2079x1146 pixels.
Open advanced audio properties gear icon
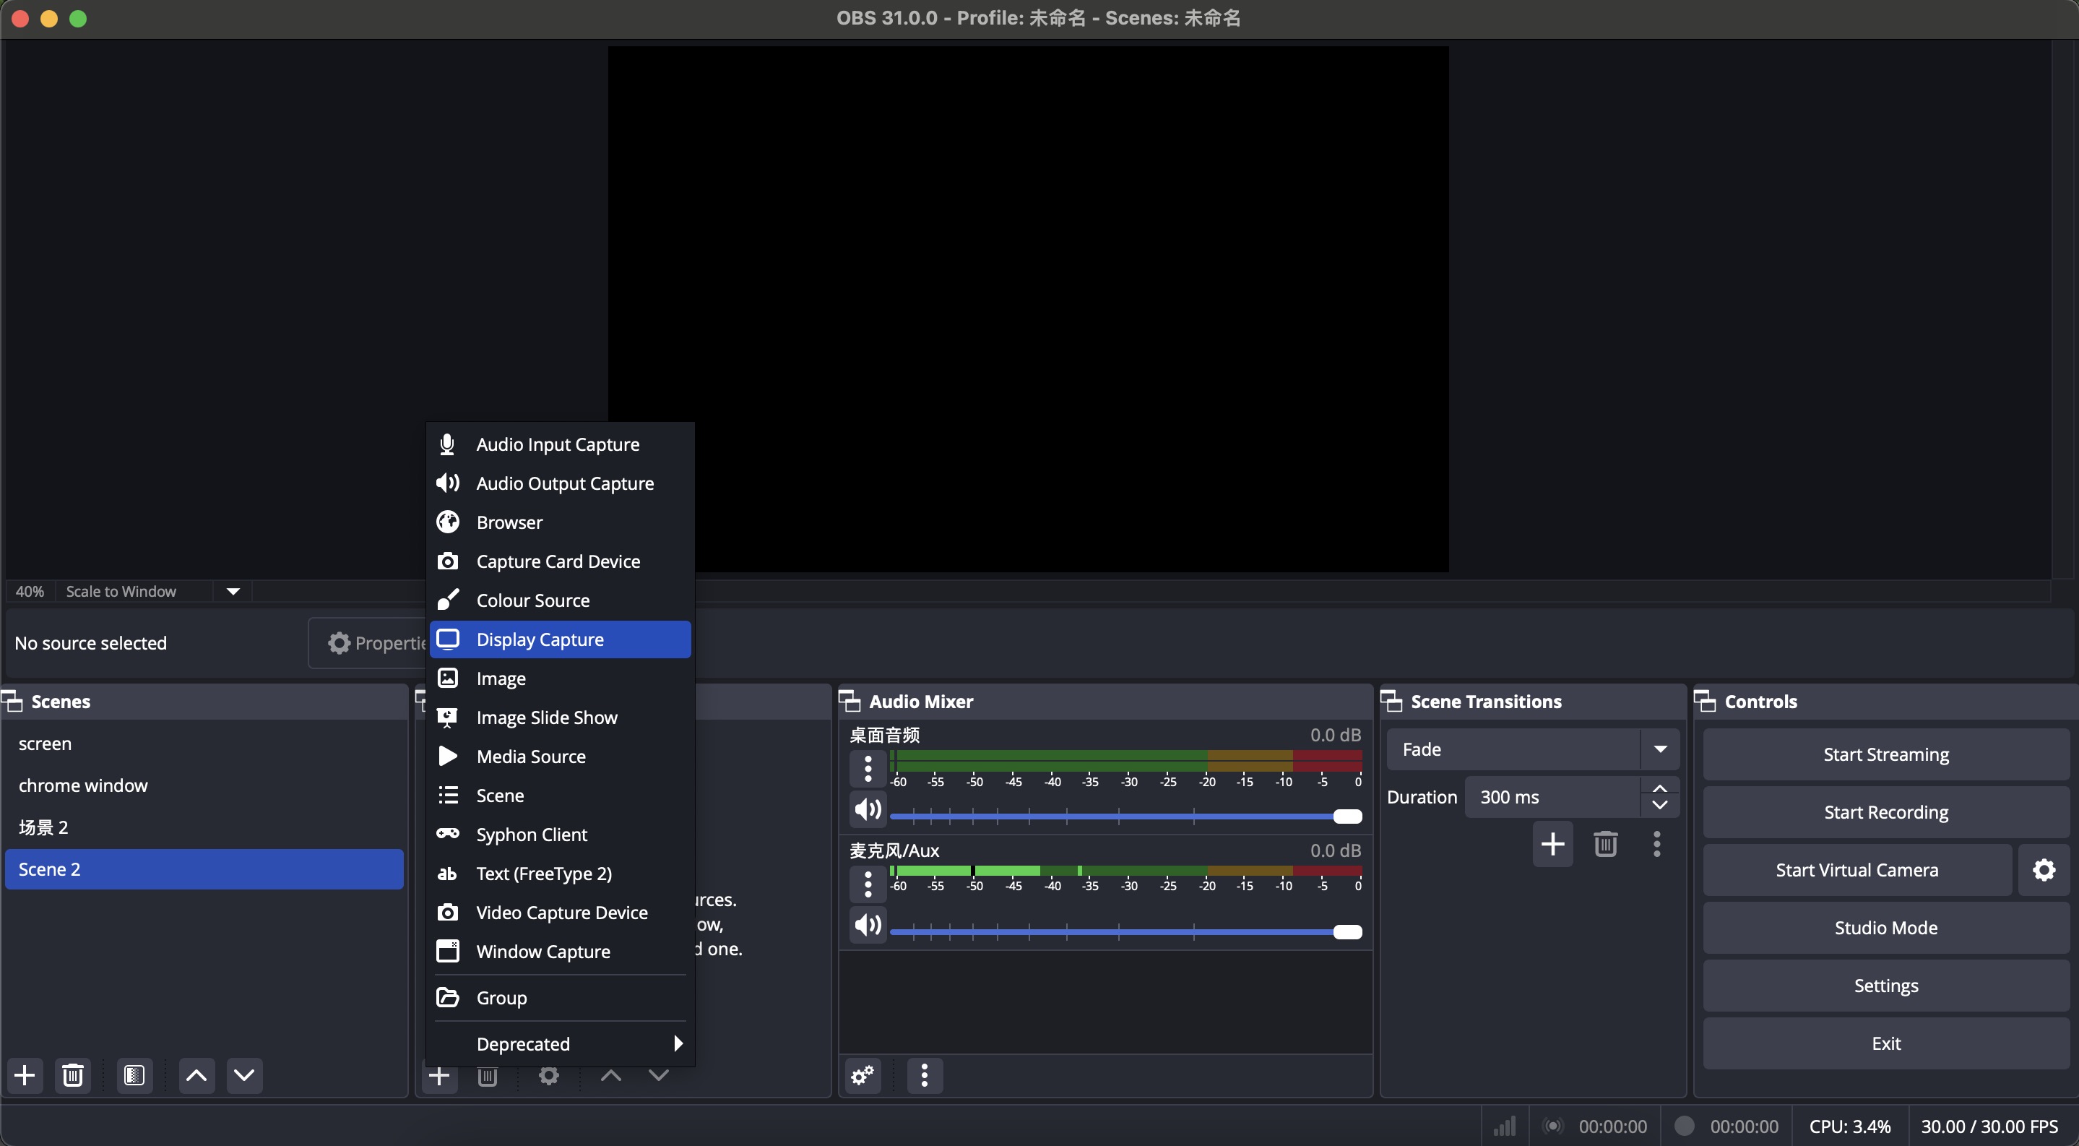862,1075
